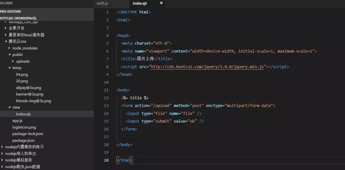This screenshot has height=170, width=345.
Task: Expand the nodejs导入和导出 folder arrow
Action: [x=2, y=153]
